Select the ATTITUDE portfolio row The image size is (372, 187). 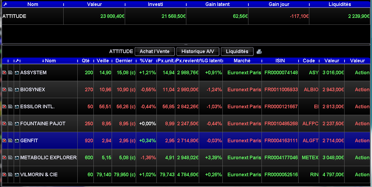(186, 16)
